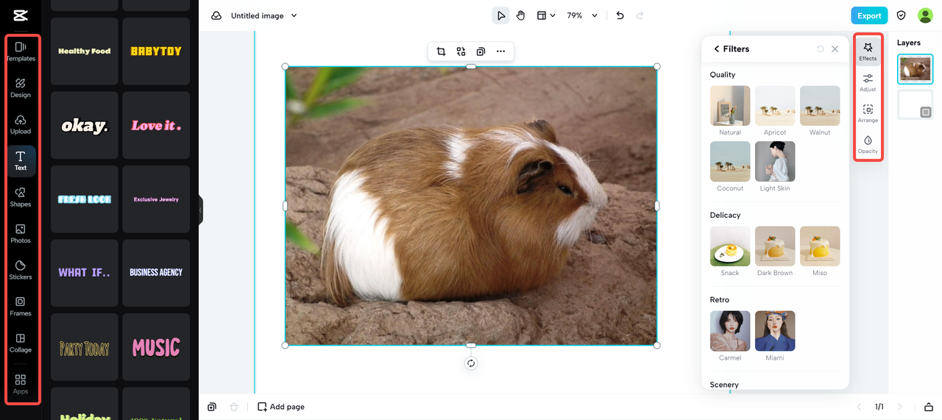Viewport: 942px width, 420px height.
Task: Apply the Walnut filter
Action: click(819, 106)
